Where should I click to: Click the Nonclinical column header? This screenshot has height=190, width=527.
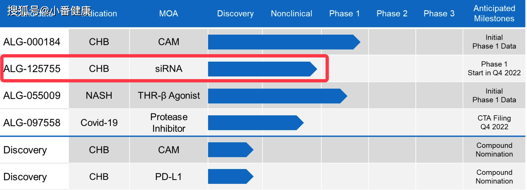(291, 13)
